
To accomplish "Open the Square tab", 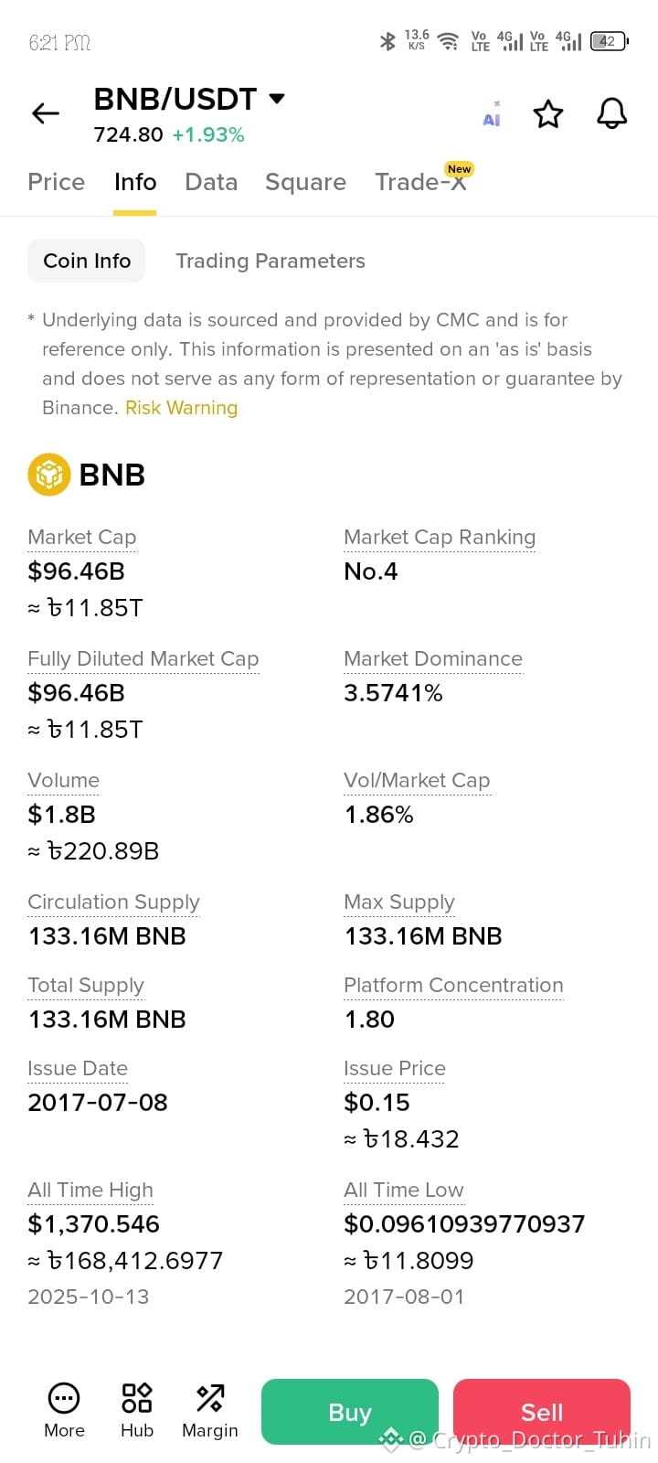I will point(305,182).
